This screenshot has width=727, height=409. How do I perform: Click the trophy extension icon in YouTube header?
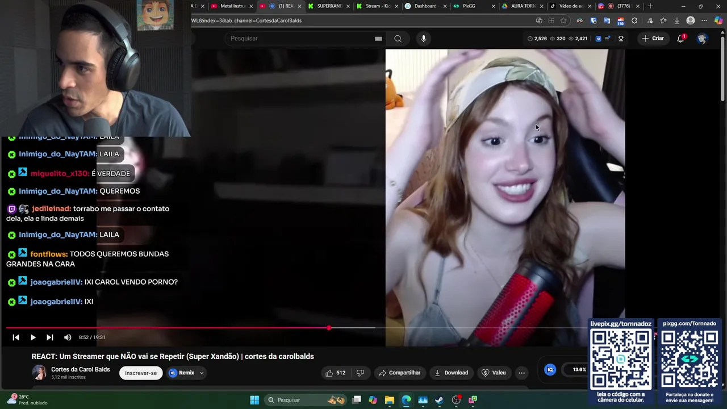(621, 39)
